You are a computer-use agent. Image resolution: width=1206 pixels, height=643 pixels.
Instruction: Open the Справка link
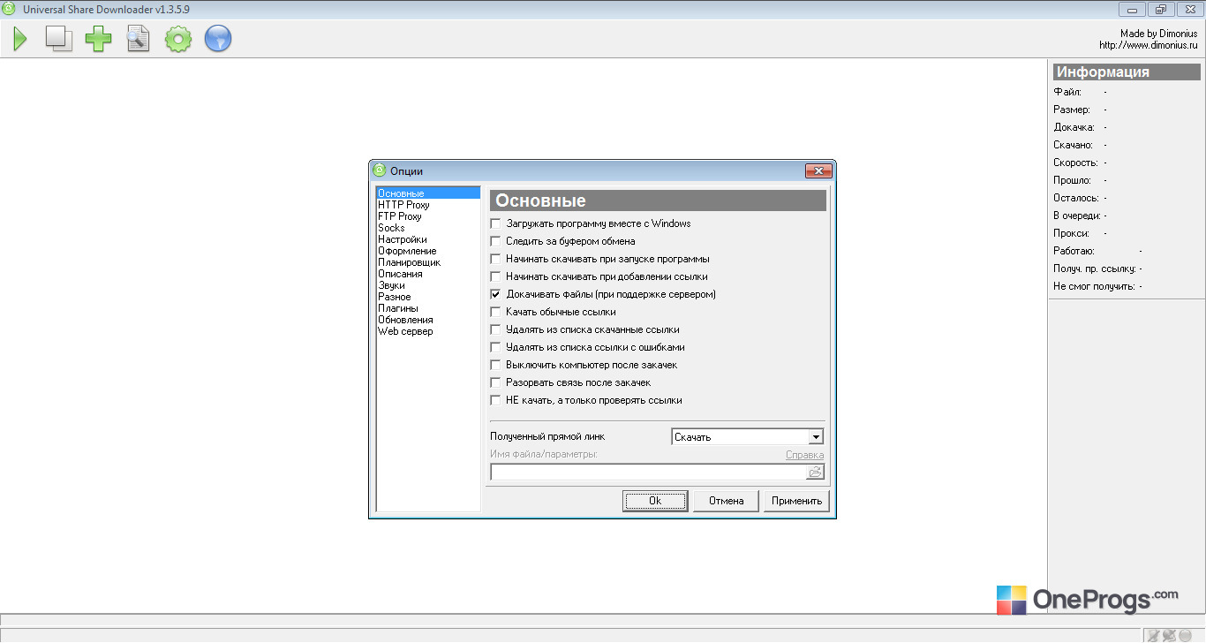click(x=805, y=455)
